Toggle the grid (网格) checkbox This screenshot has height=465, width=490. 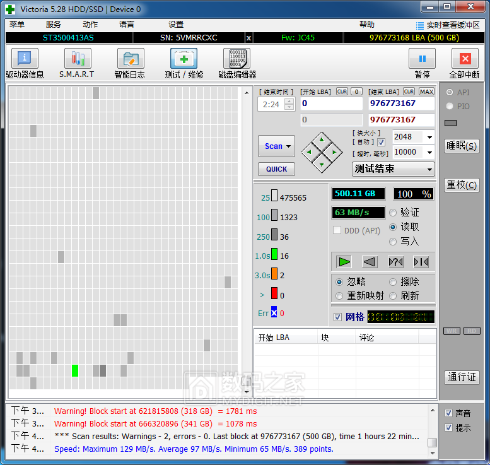click(x=337, y=317)
